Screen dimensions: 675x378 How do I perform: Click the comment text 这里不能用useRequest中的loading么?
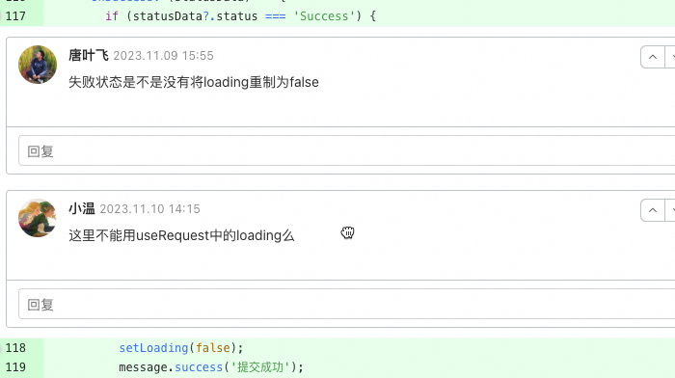[181, 235]
